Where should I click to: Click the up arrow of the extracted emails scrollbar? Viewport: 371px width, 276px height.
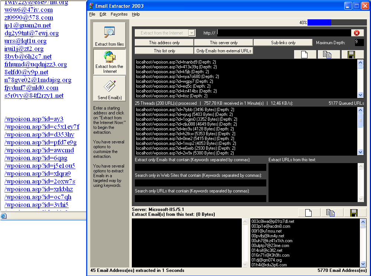363,222
